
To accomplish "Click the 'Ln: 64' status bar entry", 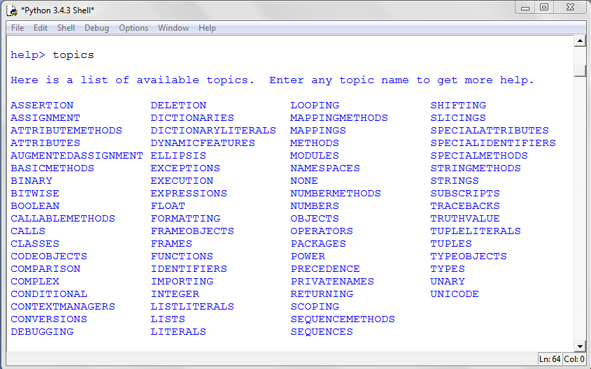I will 550,359.
